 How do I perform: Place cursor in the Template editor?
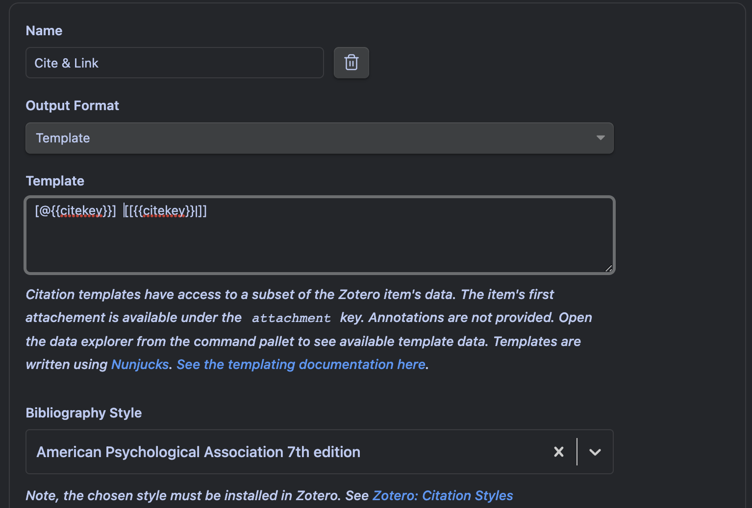(x=319, y=235)
